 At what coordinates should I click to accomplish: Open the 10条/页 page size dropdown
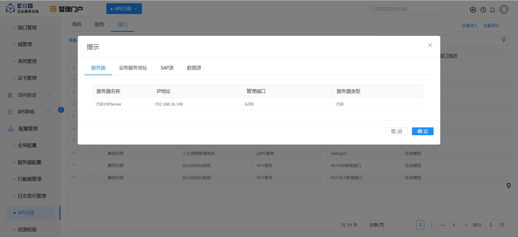click(x=379, y=225)
